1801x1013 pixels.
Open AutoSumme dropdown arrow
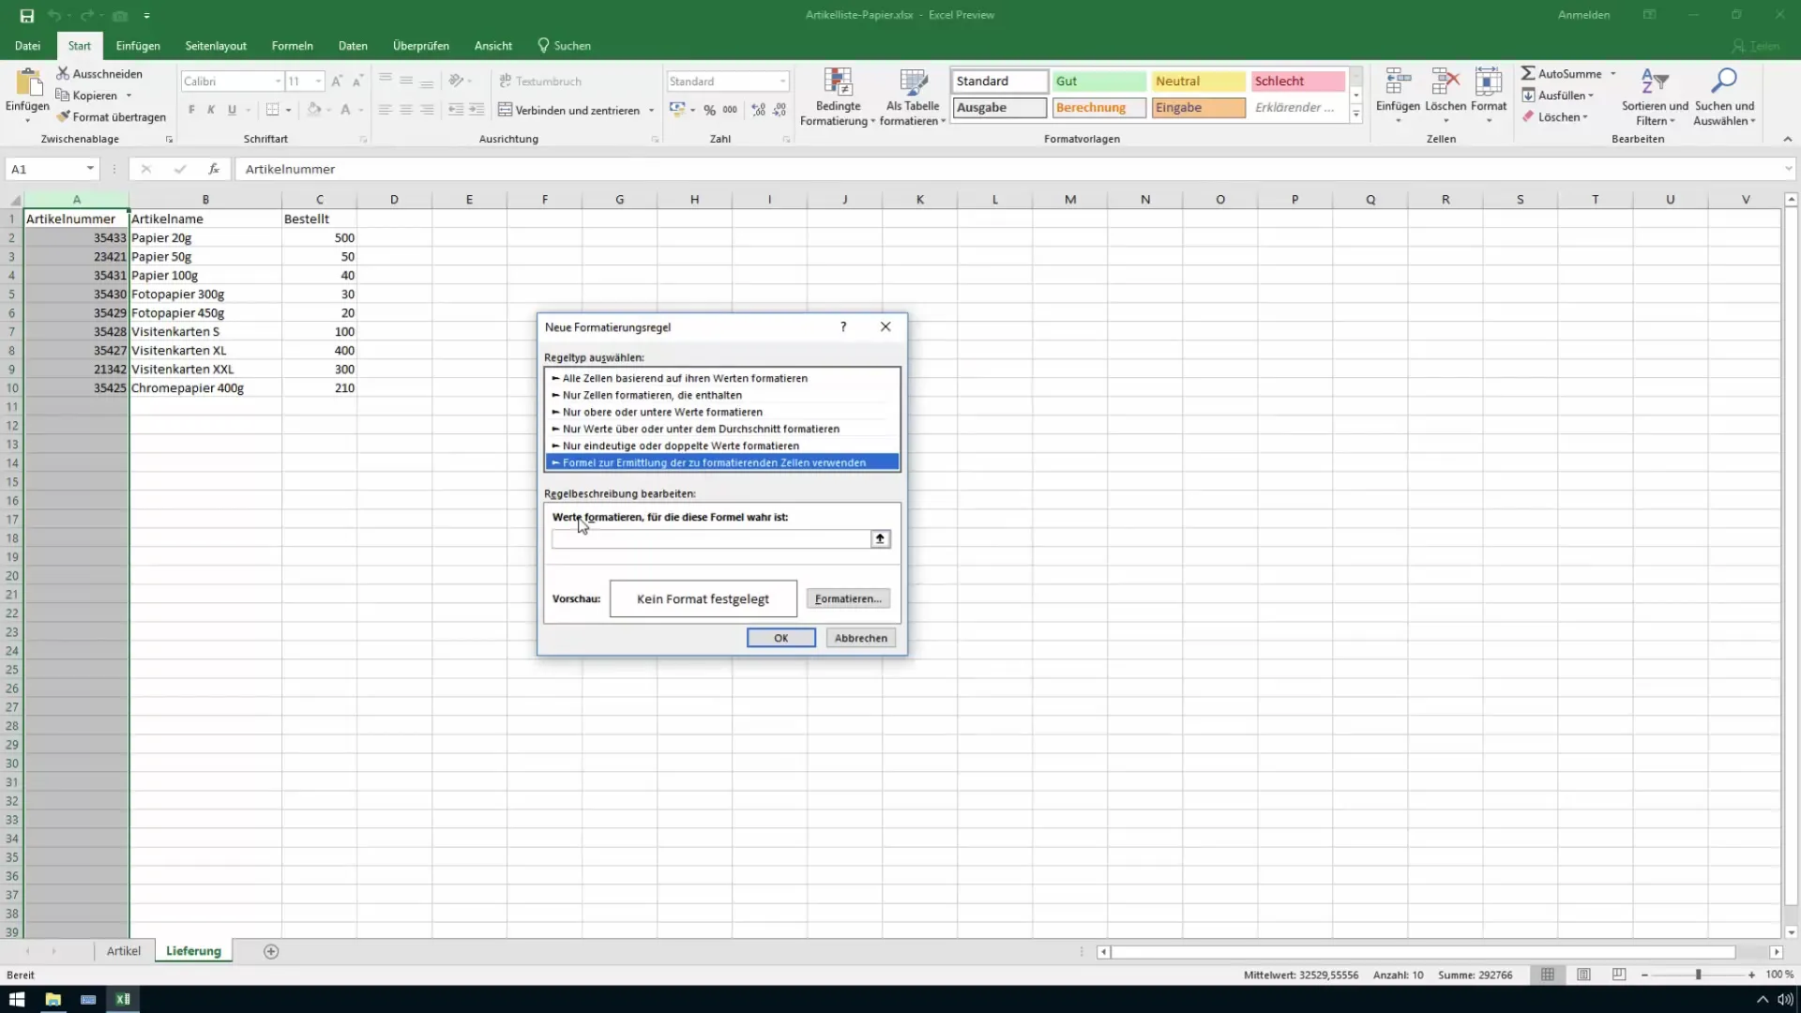pyautogui.click(x=1613, y=73)
